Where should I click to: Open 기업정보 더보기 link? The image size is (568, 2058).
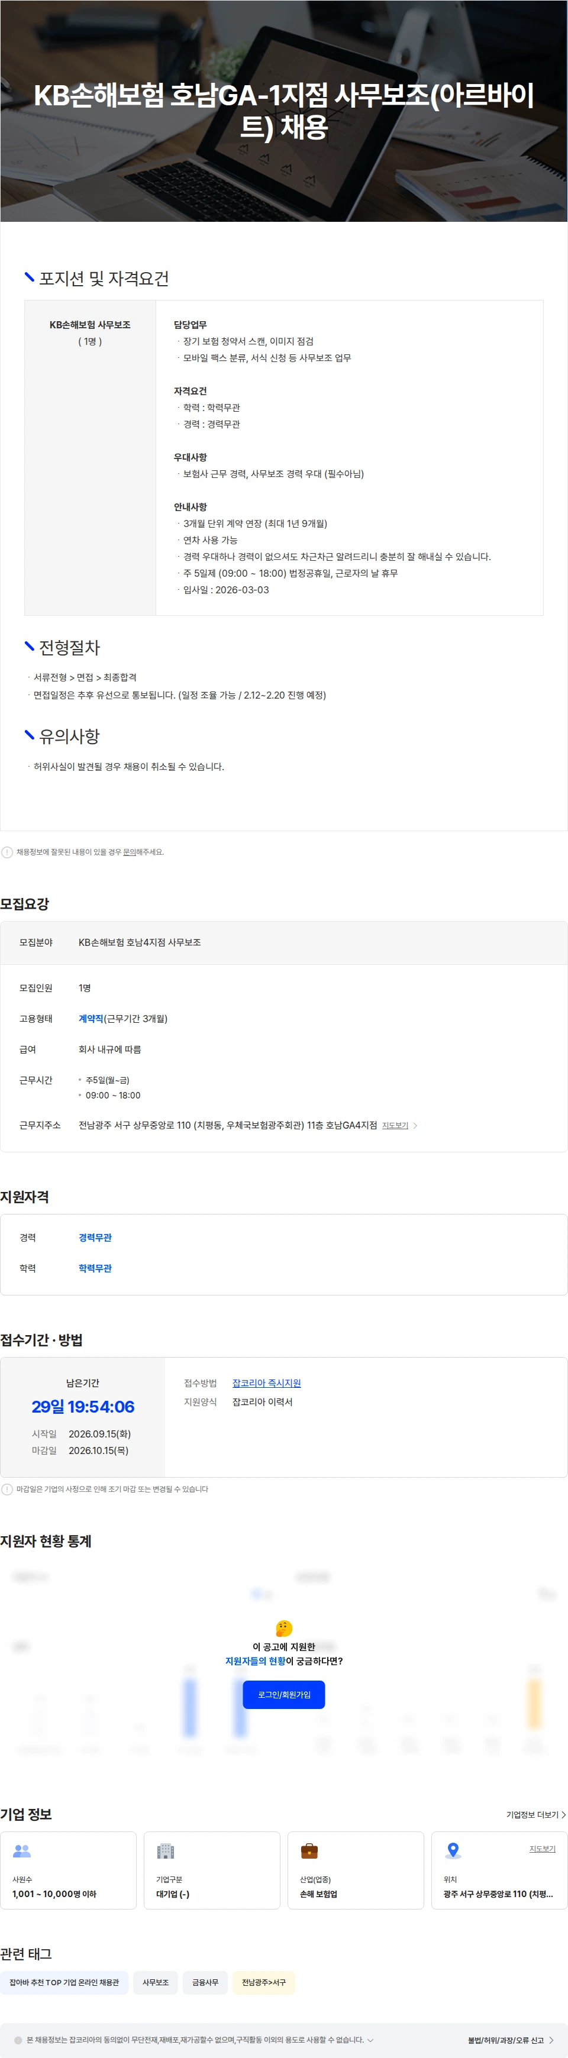(x=536, y=1815)
